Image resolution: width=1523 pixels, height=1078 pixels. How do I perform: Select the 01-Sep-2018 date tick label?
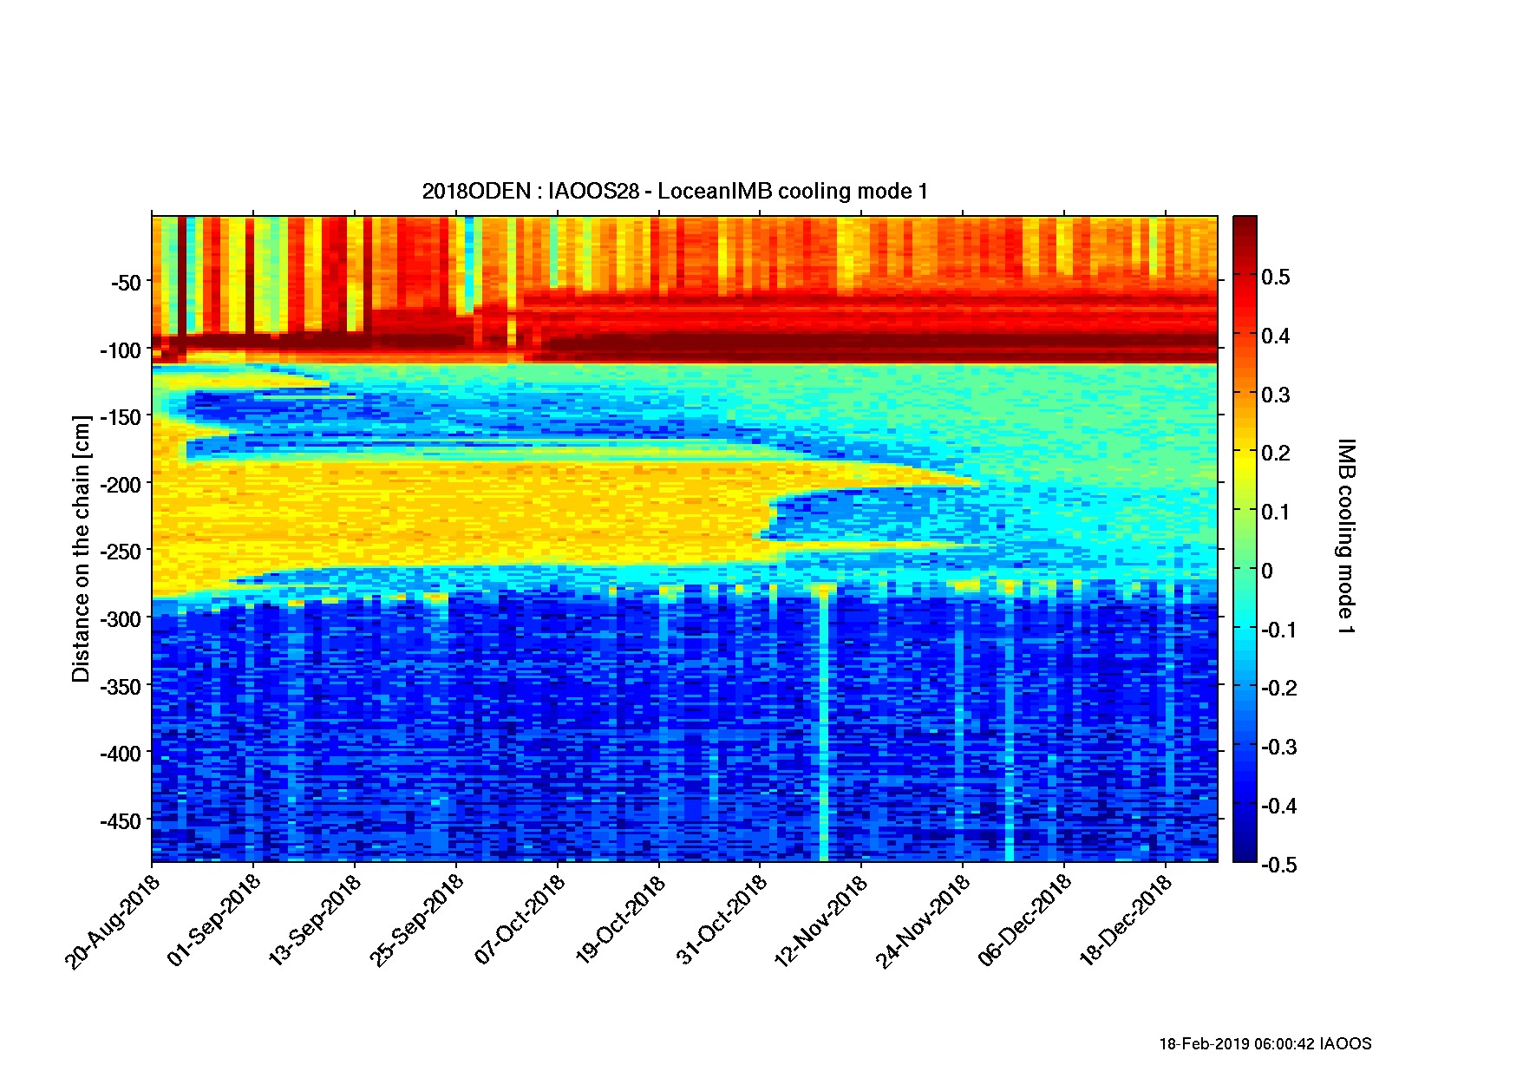pos(214,921)
